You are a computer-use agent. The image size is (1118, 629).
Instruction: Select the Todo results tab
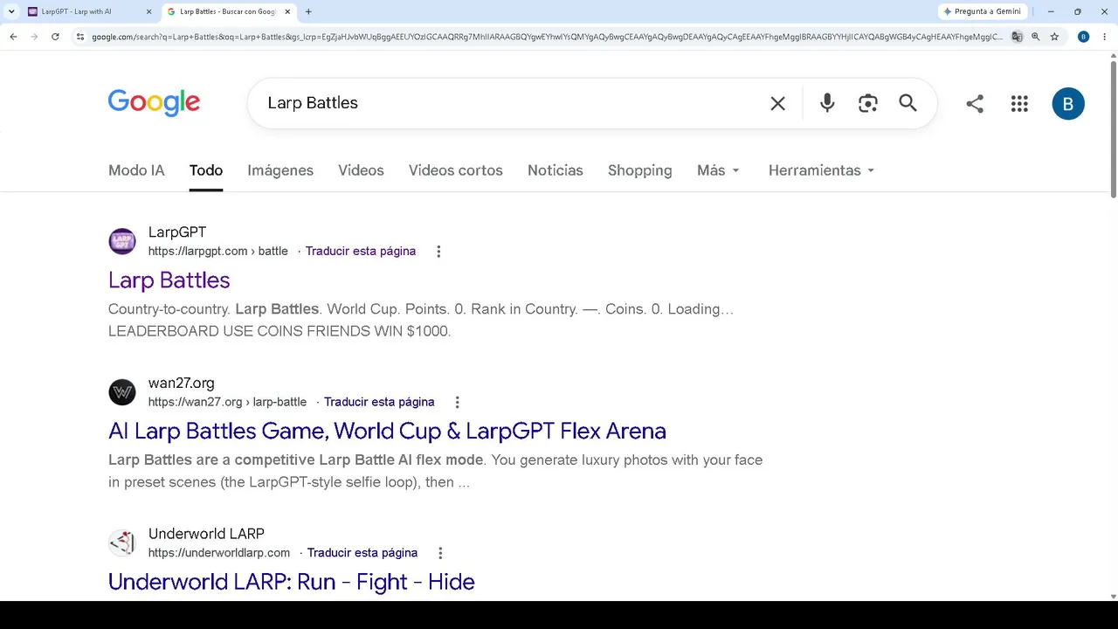click(206, 170)
